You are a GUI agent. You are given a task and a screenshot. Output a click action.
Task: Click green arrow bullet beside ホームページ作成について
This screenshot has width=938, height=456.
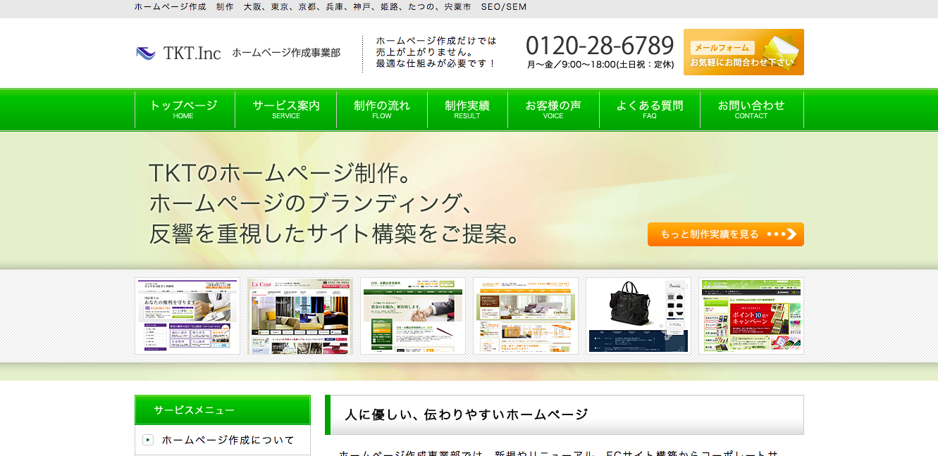click(148, 440)
